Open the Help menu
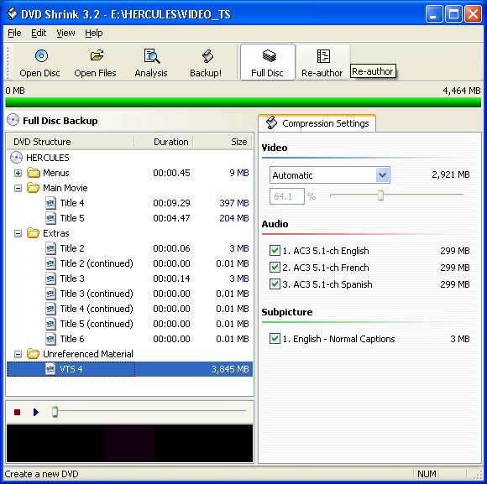Image resolution: width=487 pixels, height=484 pixels. point(94,33)
